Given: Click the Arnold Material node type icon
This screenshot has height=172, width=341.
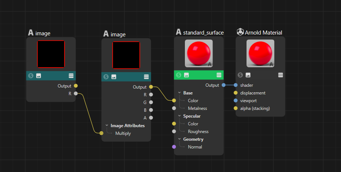Looking at the screenshot, I should (x=240, y=32).
